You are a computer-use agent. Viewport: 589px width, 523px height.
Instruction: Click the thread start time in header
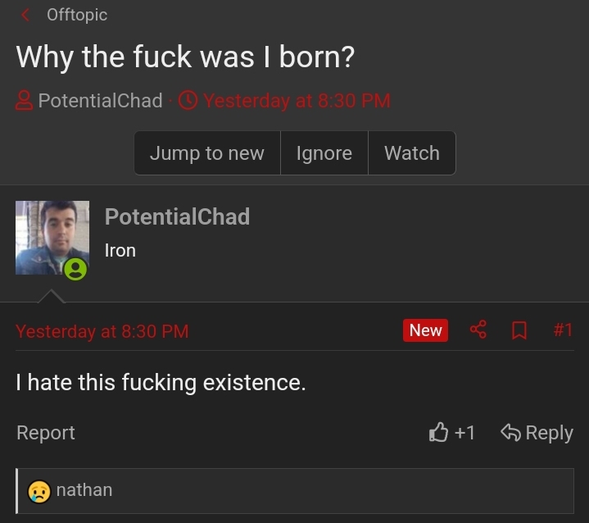pyautogui.click(x=296, y=101)
